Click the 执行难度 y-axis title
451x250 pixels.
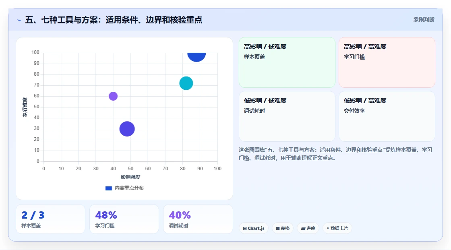coord(25,107)
